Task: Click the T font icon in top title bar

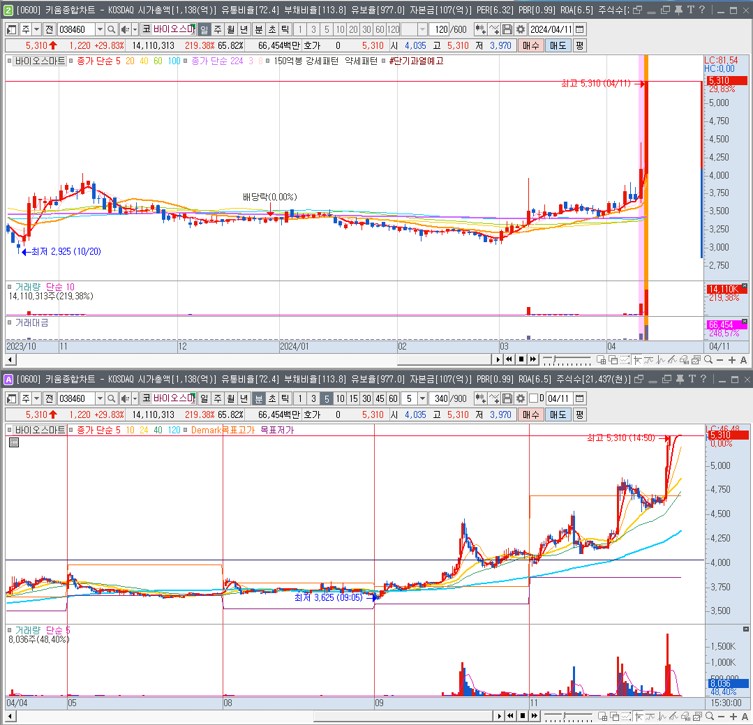Action: click(691, 10)
